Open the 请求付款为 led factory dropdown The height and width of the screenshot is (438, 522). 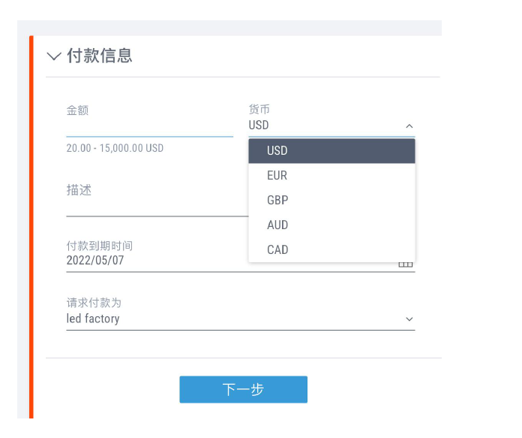tap(240, 319)
